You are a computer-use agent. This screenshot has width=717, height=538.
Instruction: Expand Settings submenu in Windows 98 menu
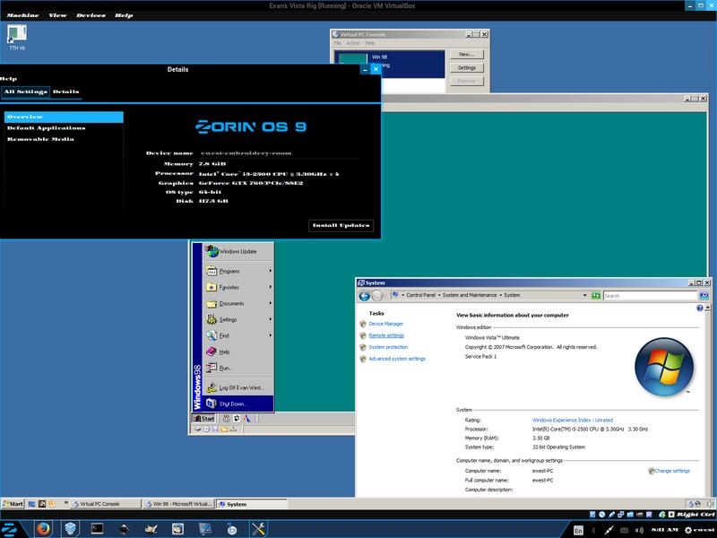coord(238,320)
